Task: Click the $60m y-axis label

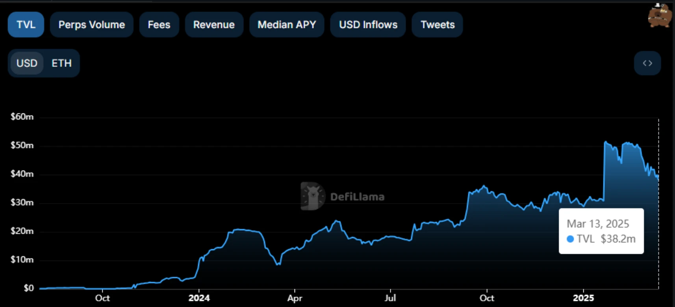Action: coord(22,117)
